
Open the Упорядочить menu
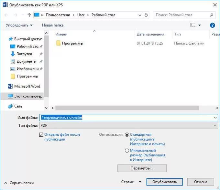coord(19,25)
